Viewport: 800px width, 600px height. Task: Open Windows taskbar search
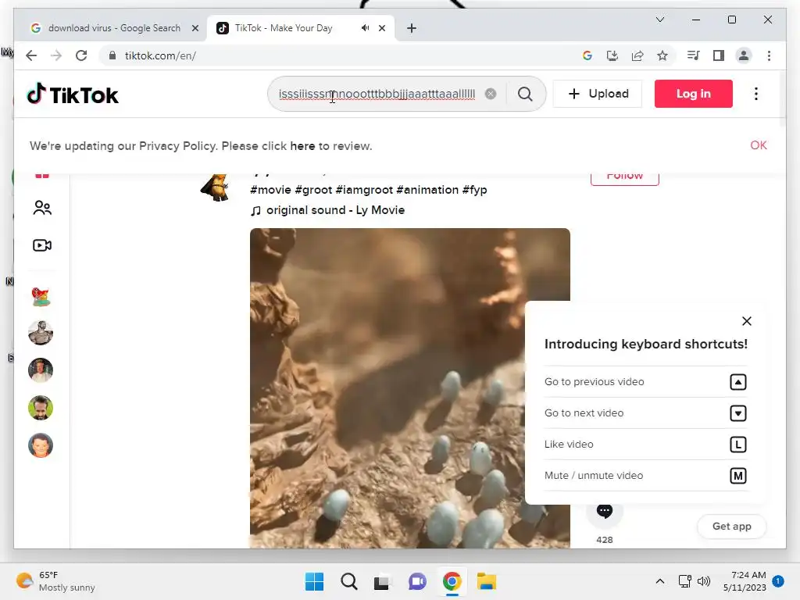tap(349, 581)
